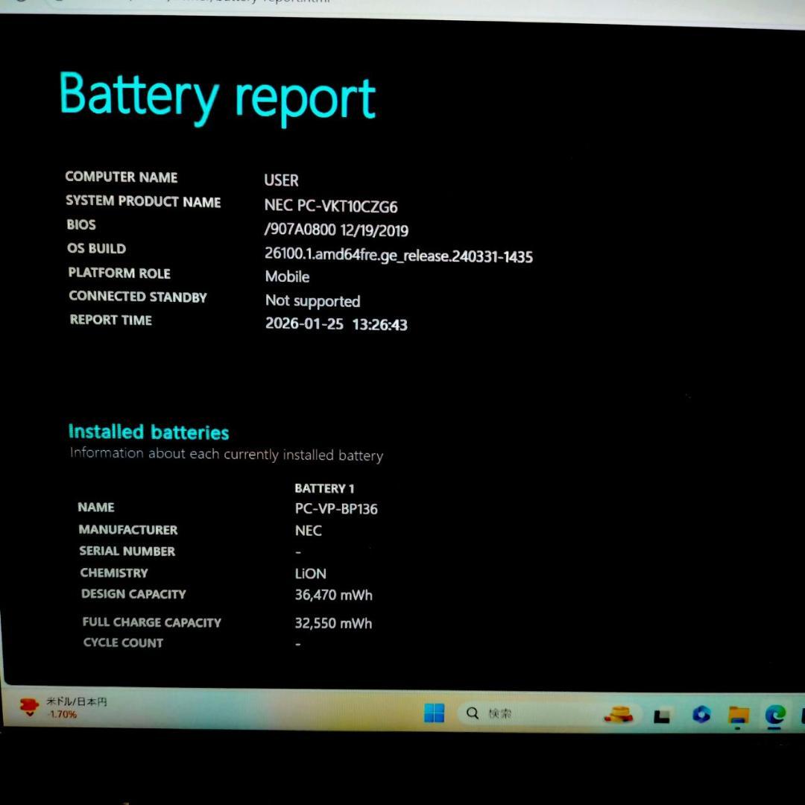The width and height of the screenshot is (805, 805).
Task: Select the 32,550 mWh full charge value
Action: click(x=333, y=623)
